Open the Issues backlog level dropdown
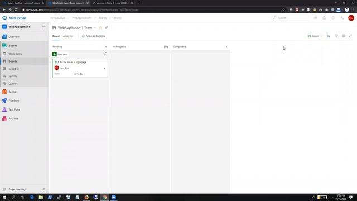 (315, 36)
